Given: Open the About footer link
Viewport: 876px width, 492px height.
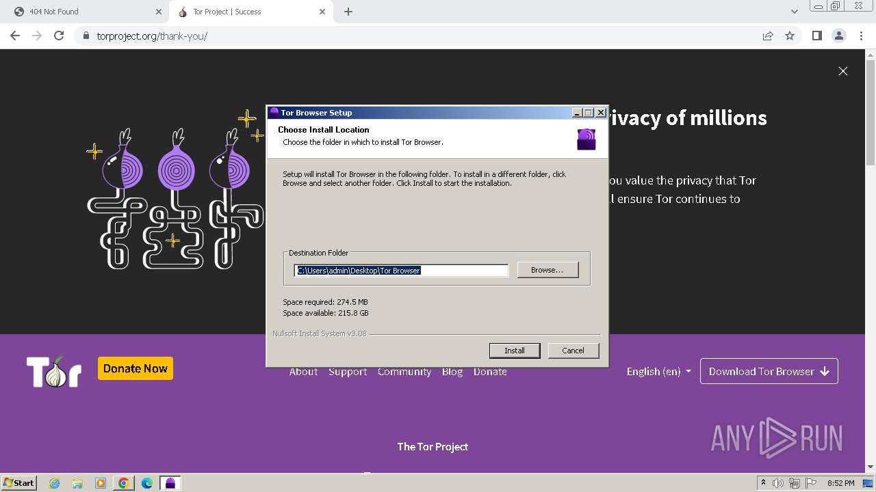Looking at the screenshot, I should 303,372.
